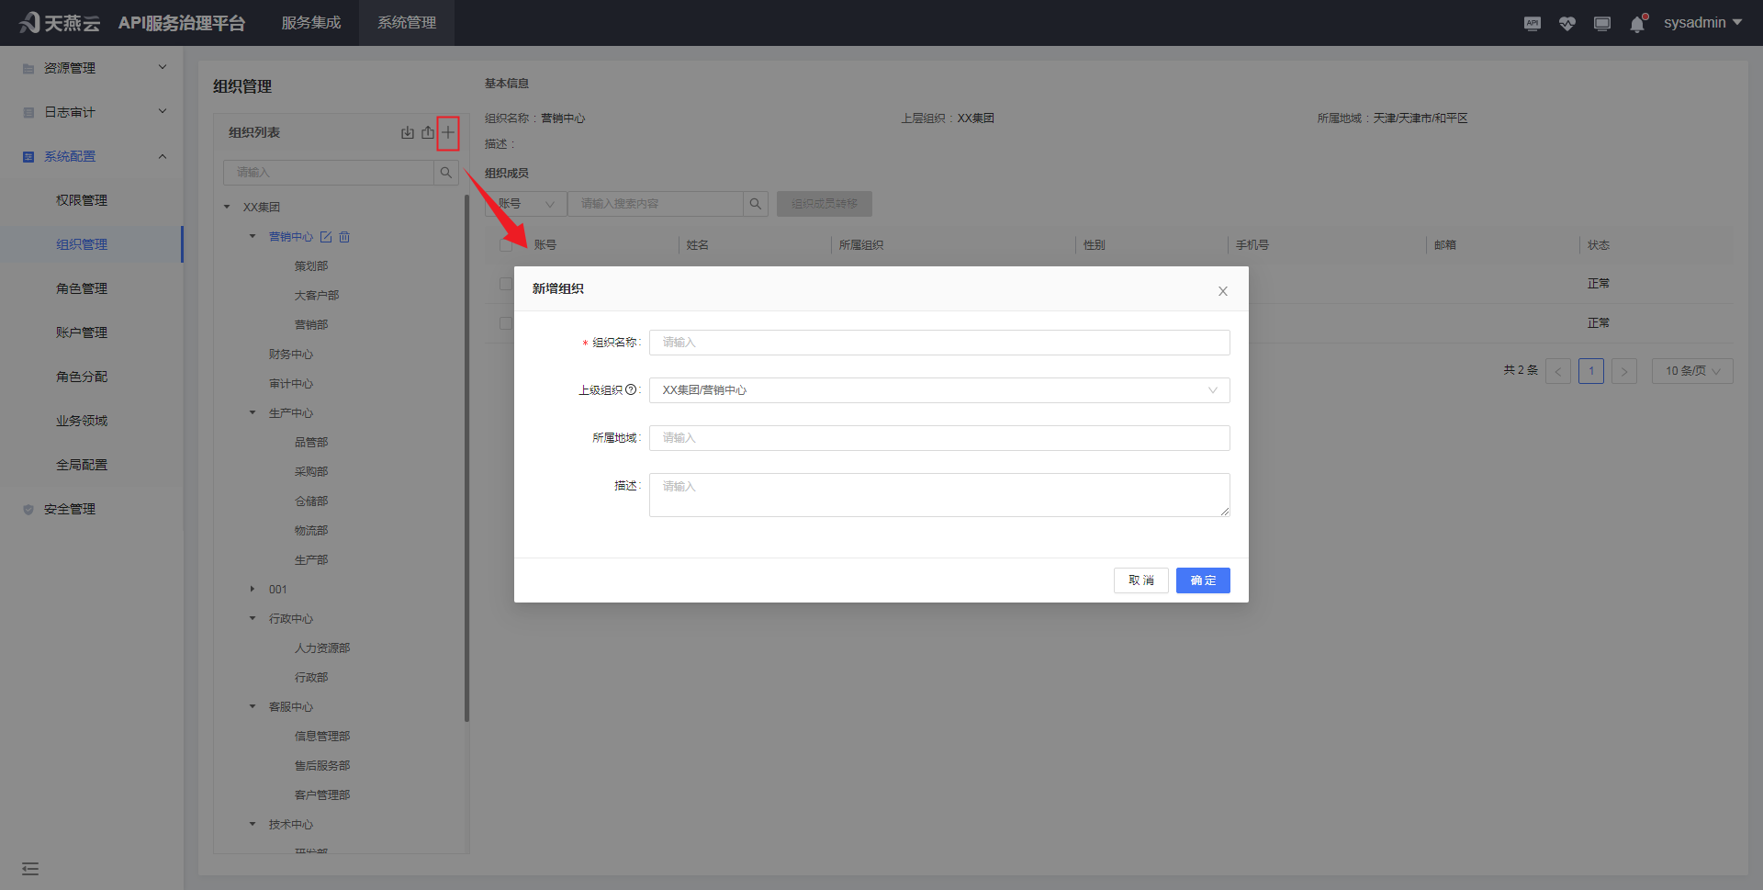This screenshot has height=890, width=1763.
Task: Click the 确定 button to confirm
Action: (1203, 580)
